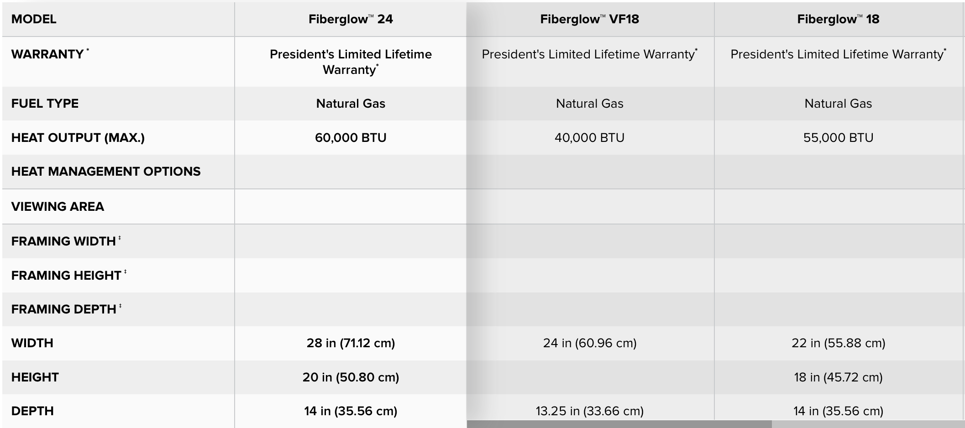Click the FUEL TYPE row label
The image size is (965, 428).
click(45, 104)
